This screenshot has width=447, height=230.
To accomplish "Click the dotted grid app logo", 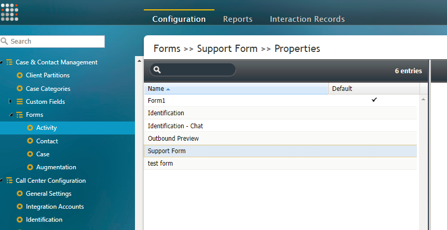I will (9, 12).
